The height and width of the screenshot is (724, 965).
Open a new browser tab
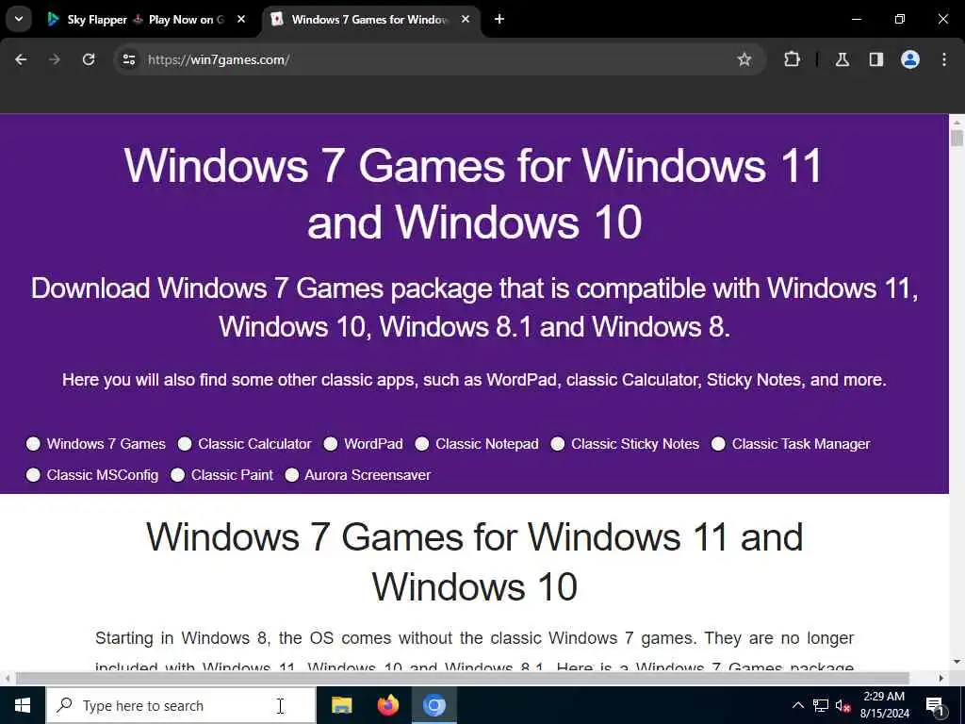pyautogui.click(x=499, y=19)
